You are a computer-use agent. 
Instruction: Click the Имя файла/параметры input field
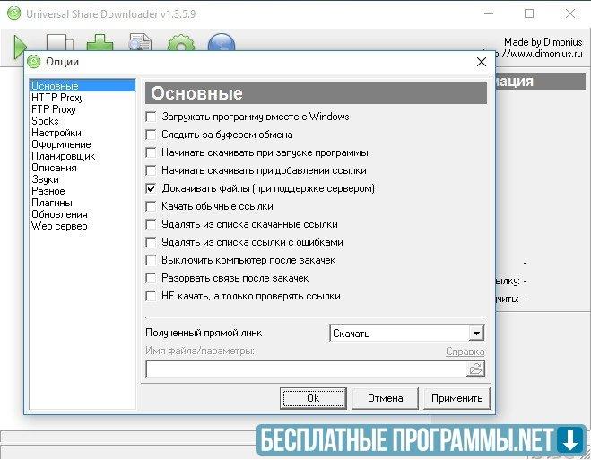pyautogui.click(x=306, y=369)
